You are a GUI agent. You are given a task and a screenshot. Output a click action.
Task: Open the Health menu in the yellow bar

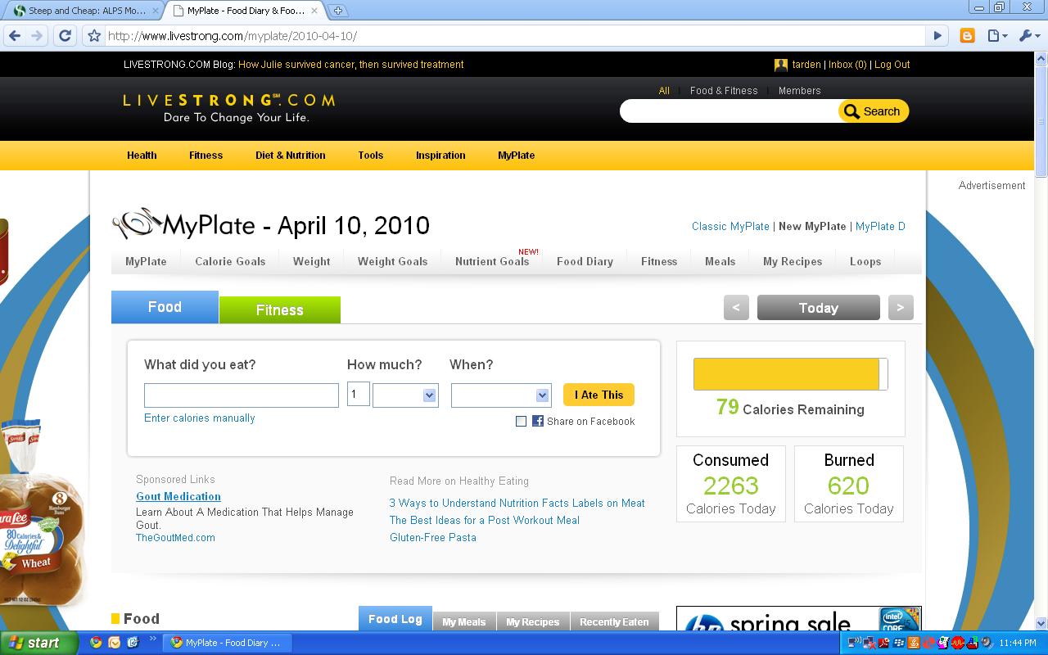click(x=142, y=155)
